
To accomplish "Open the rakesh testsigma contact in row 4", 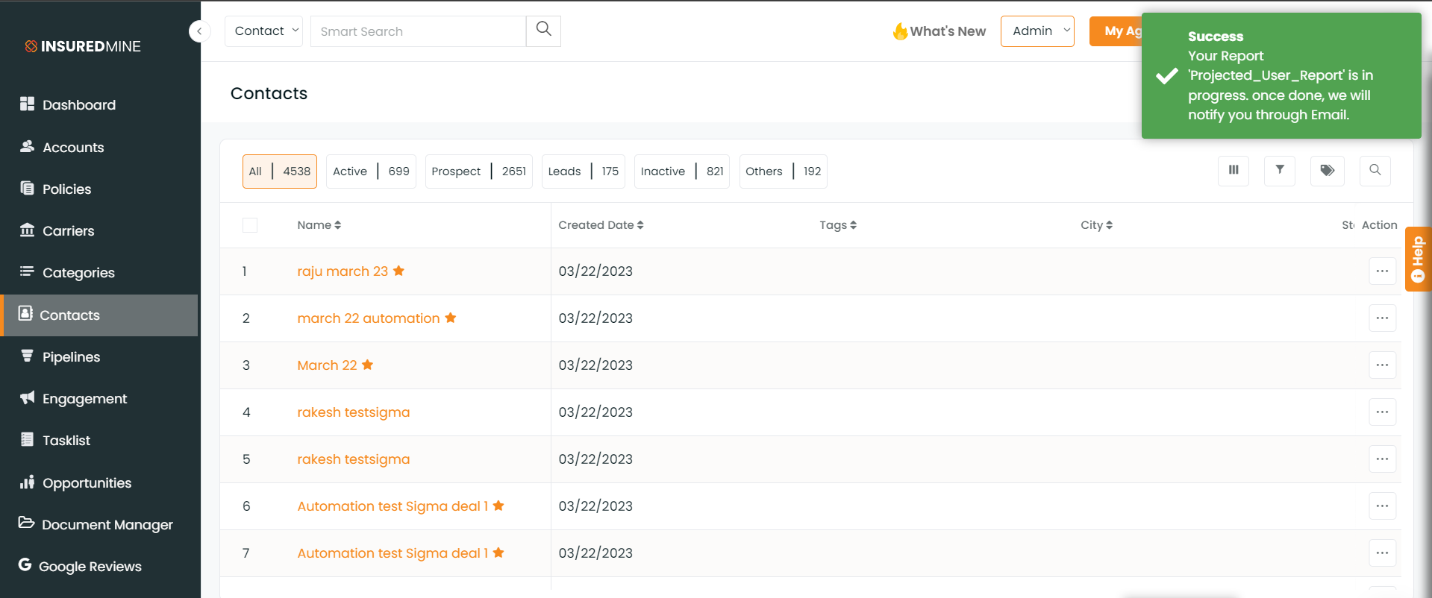I will pos(353,412).
